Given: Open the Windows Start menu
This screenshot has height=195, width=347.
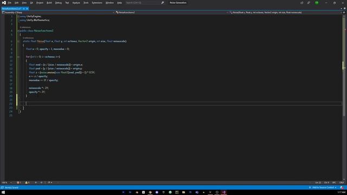Looking at the screenshot, I should [x=3, y=192].
